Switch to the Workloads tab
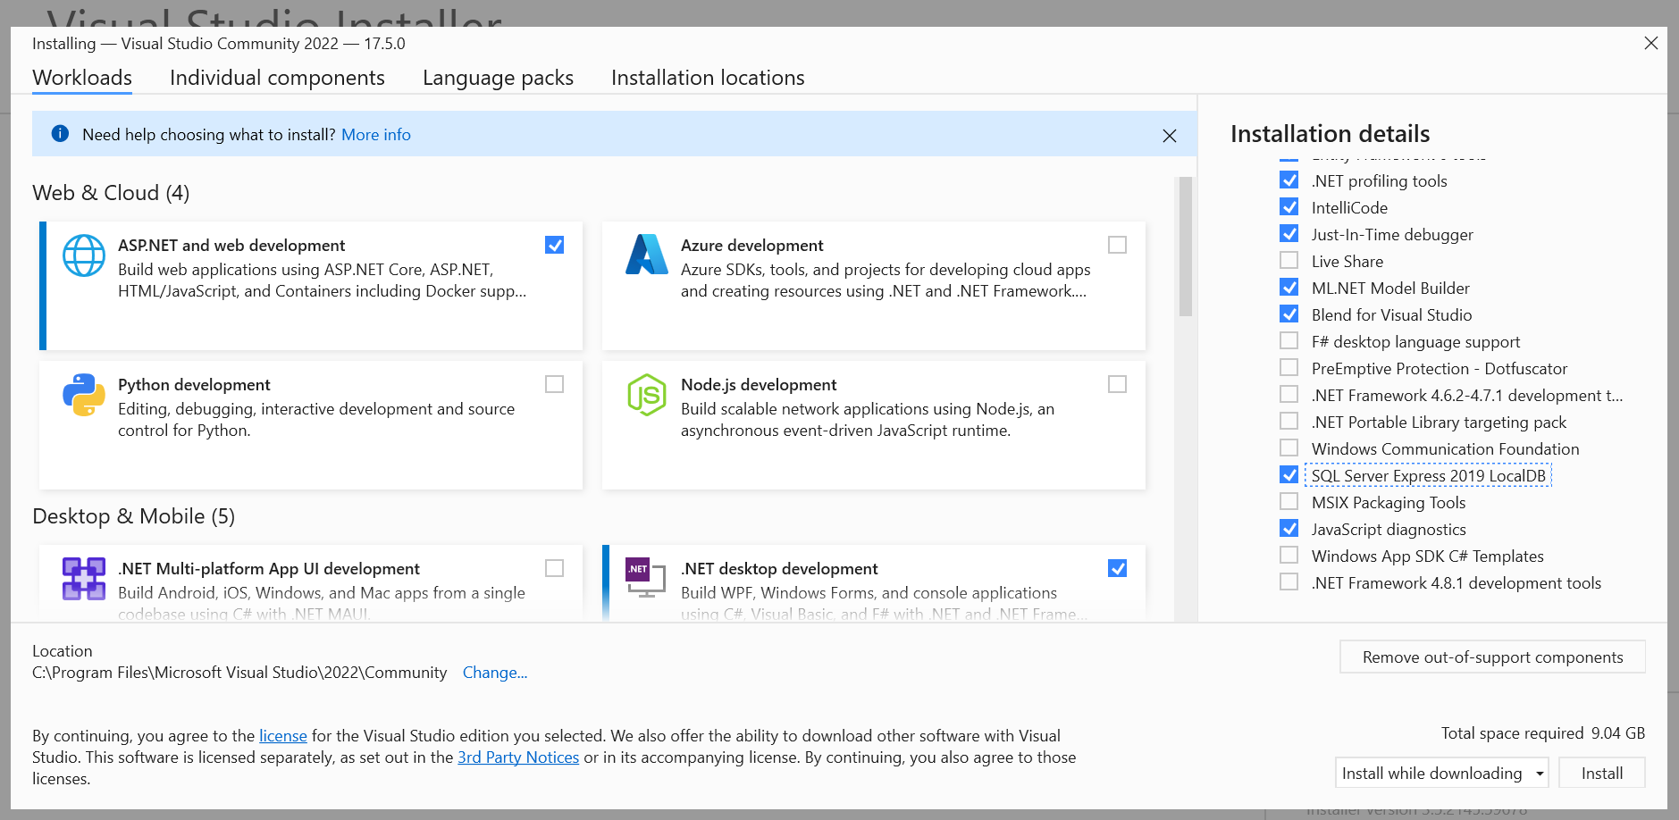This screenshot has height=820, width=1679. tap(82, 78)
